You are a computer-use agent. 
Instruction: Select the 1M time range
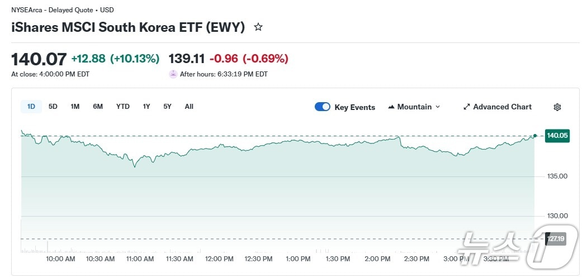75,107
